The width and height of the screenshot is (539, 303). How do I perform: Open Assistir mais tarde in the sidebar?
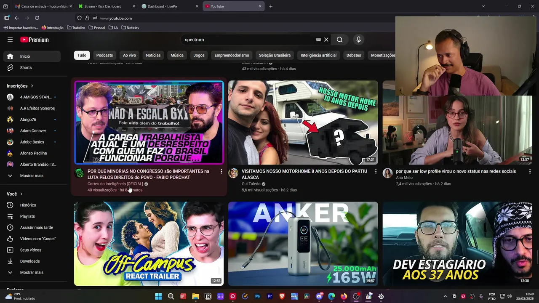pos(32,227)
